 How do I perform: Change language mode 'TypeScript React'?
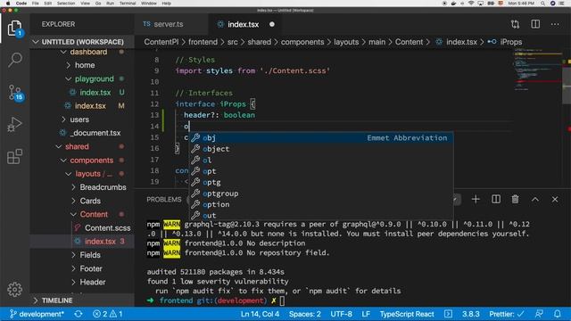(x=407, y=314)
